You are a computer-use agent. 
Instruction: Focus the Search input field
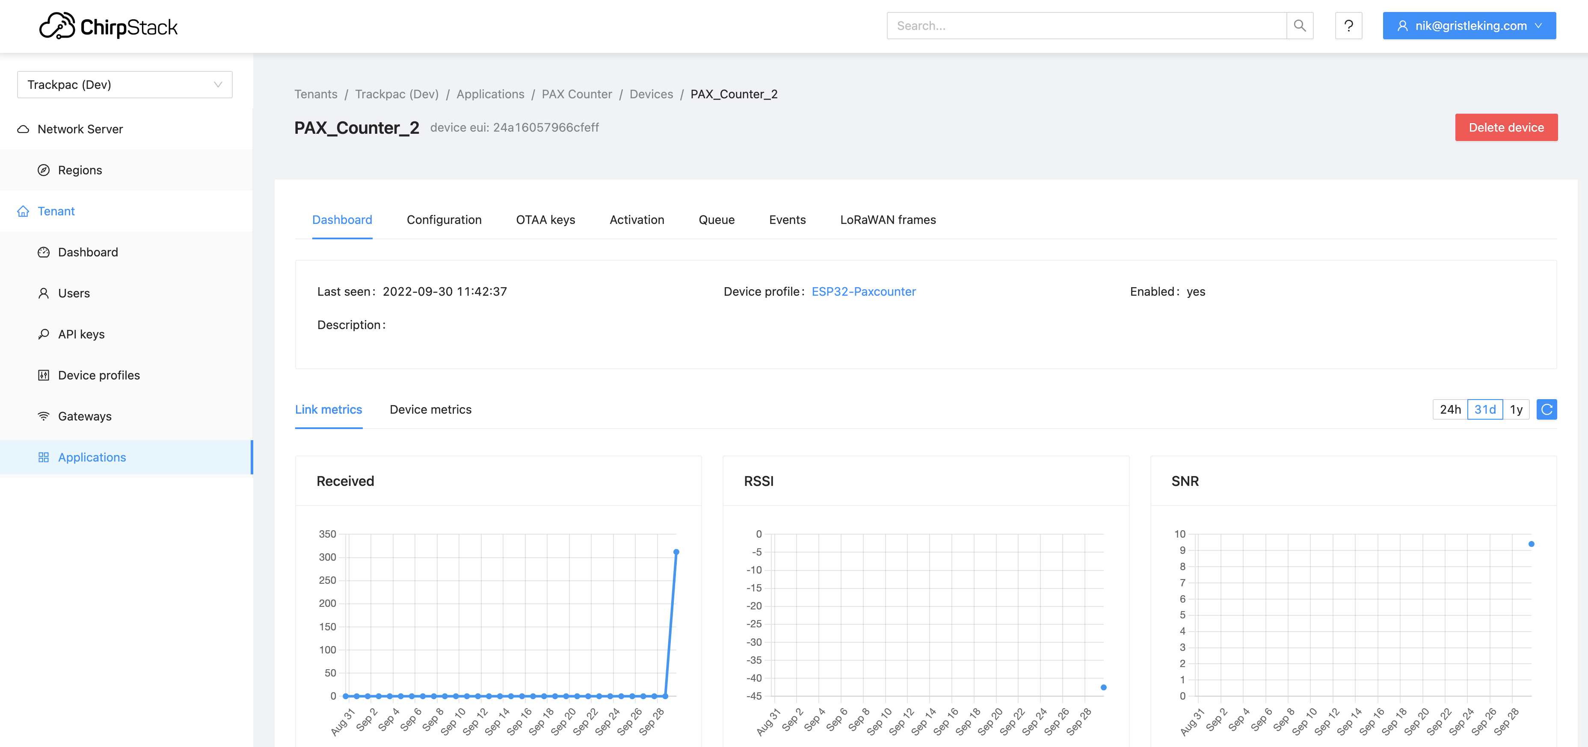[1086, 26]
